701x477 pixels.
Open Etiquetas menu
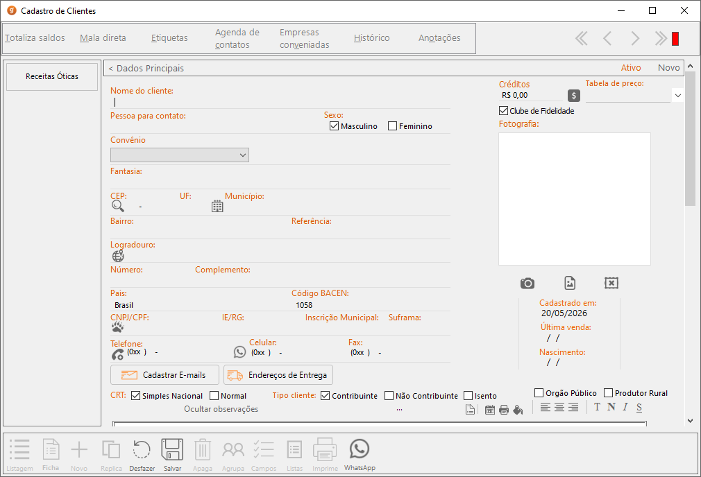coord(169,38)
